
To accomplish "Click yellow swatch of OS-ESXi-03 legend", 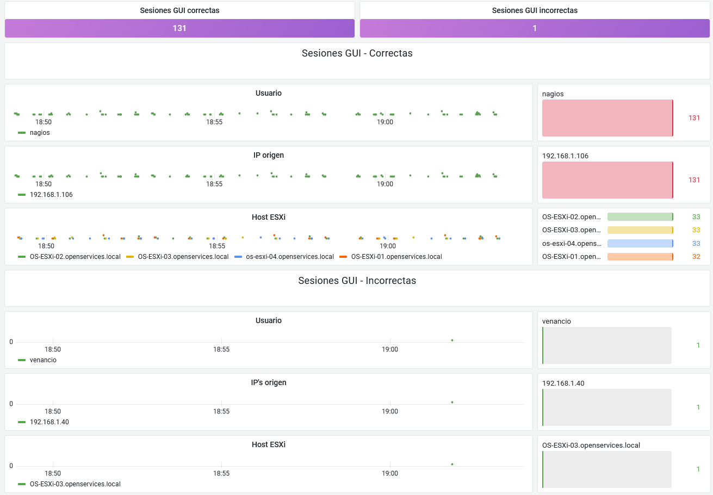I will [130, 256].
